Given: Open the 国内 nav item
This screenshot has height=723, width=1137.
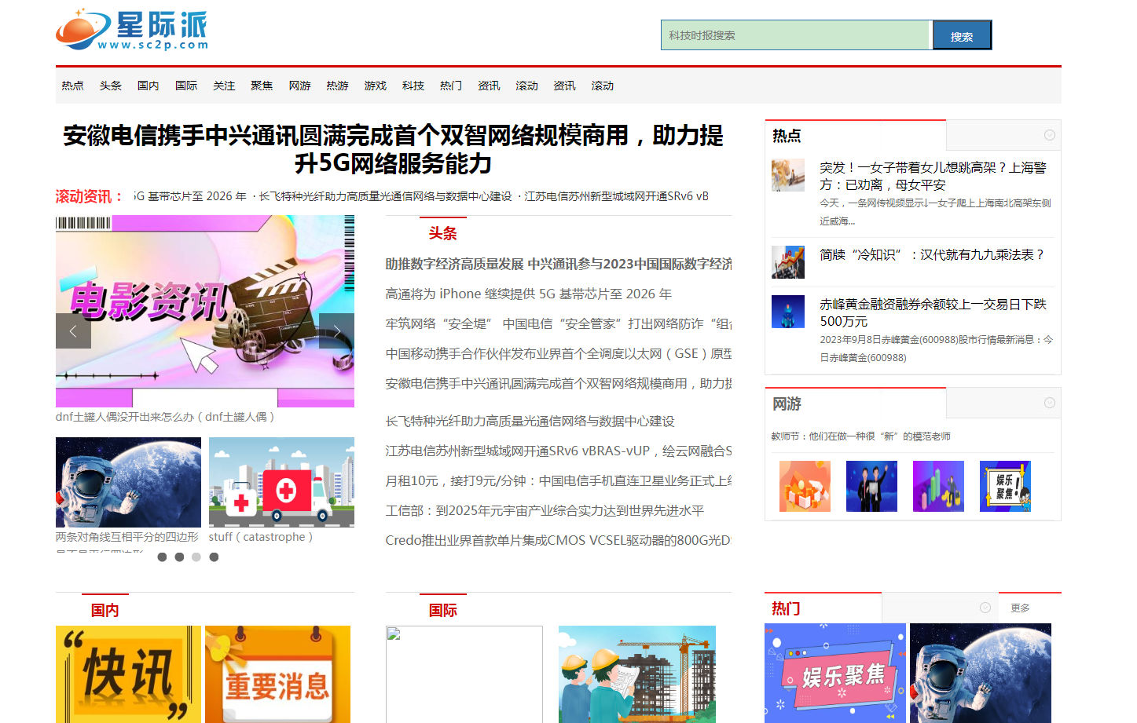Looking at the screenshot, I should (149, 86).
